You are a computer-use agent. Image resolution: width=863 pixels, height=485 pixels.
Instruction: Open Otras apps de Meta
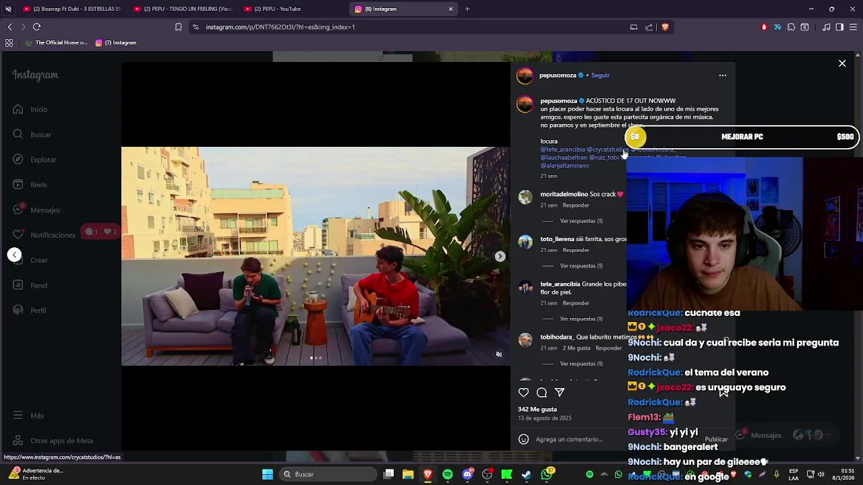tap(53, 441)
